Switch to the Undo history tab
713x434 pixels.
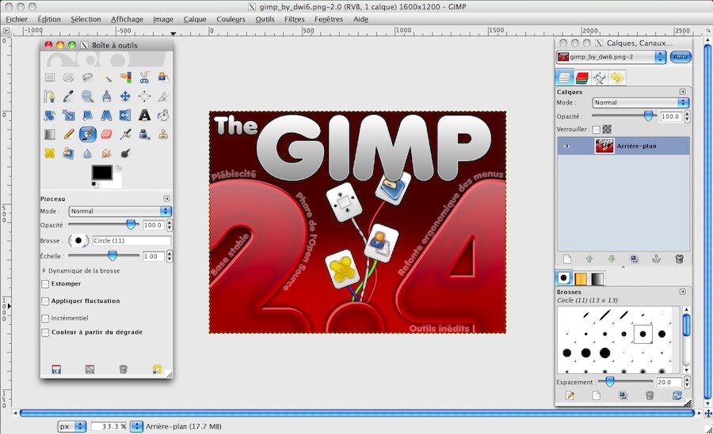tap(616, 77)
